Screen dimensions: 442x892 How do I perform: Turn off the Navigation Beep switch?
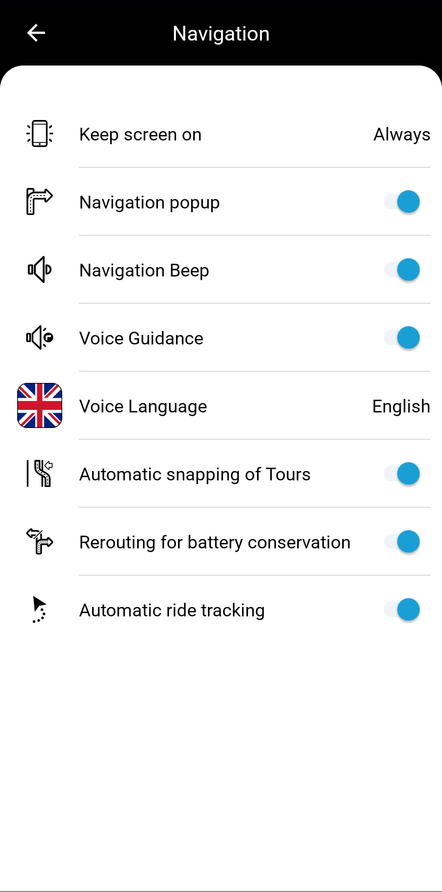pos(402,269)
